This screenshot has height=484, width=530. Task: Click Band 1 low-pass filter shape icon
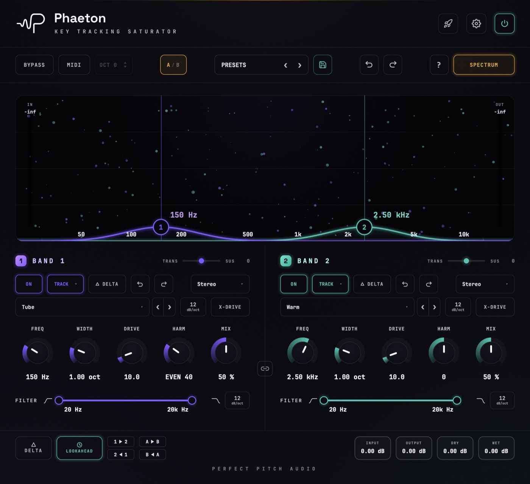point(215,400)
